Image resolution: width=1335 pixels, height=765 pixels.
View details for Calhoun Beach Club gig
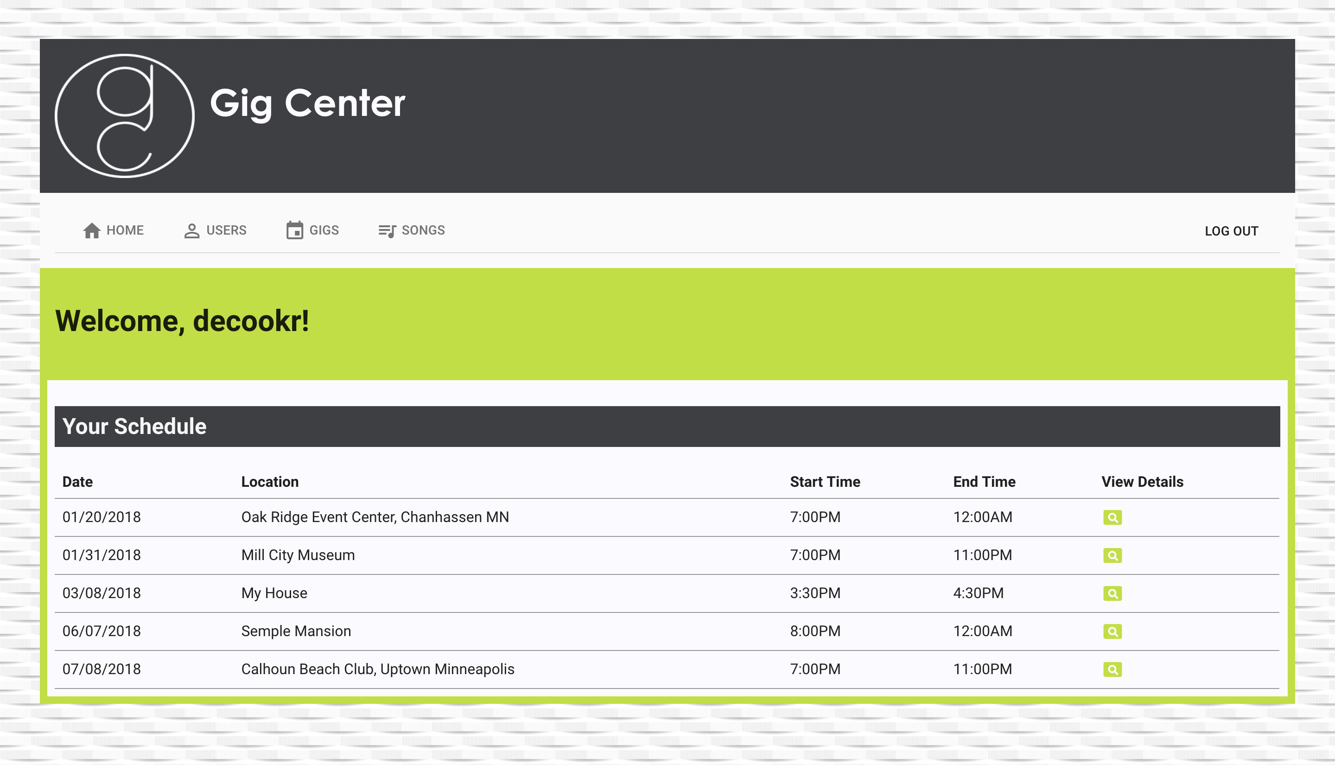1112,669
